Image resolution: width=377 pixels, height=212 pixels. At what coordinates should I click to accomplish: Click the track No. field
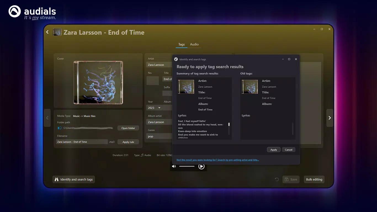click(153, 81)
